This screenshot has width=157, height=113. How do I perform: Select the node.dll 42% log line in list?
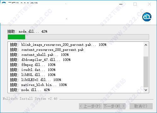30,90
